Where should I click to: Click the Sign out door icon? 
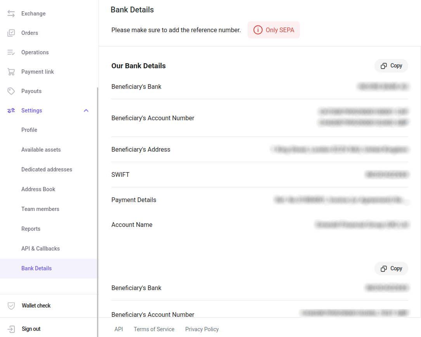(11, 329)
